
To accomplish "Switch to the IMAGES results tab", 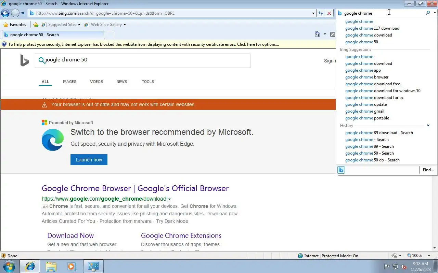I will [69, 82].
